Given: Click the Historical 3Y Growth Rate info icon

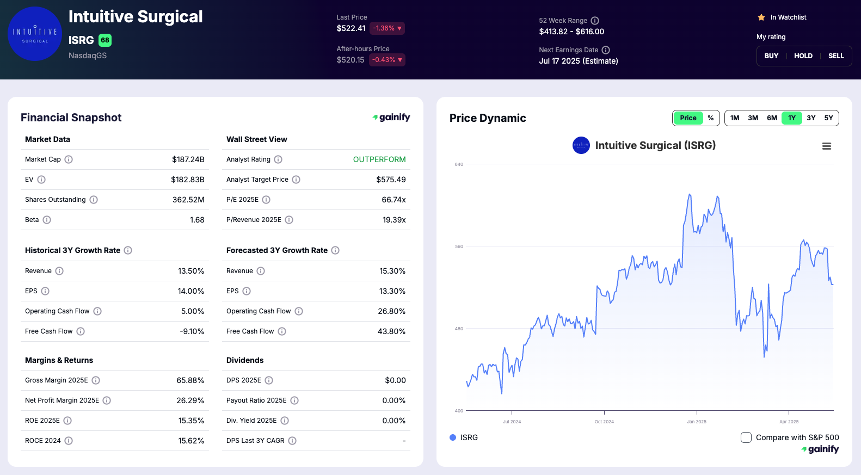Looking at the screenshot, I should [128, 250].
